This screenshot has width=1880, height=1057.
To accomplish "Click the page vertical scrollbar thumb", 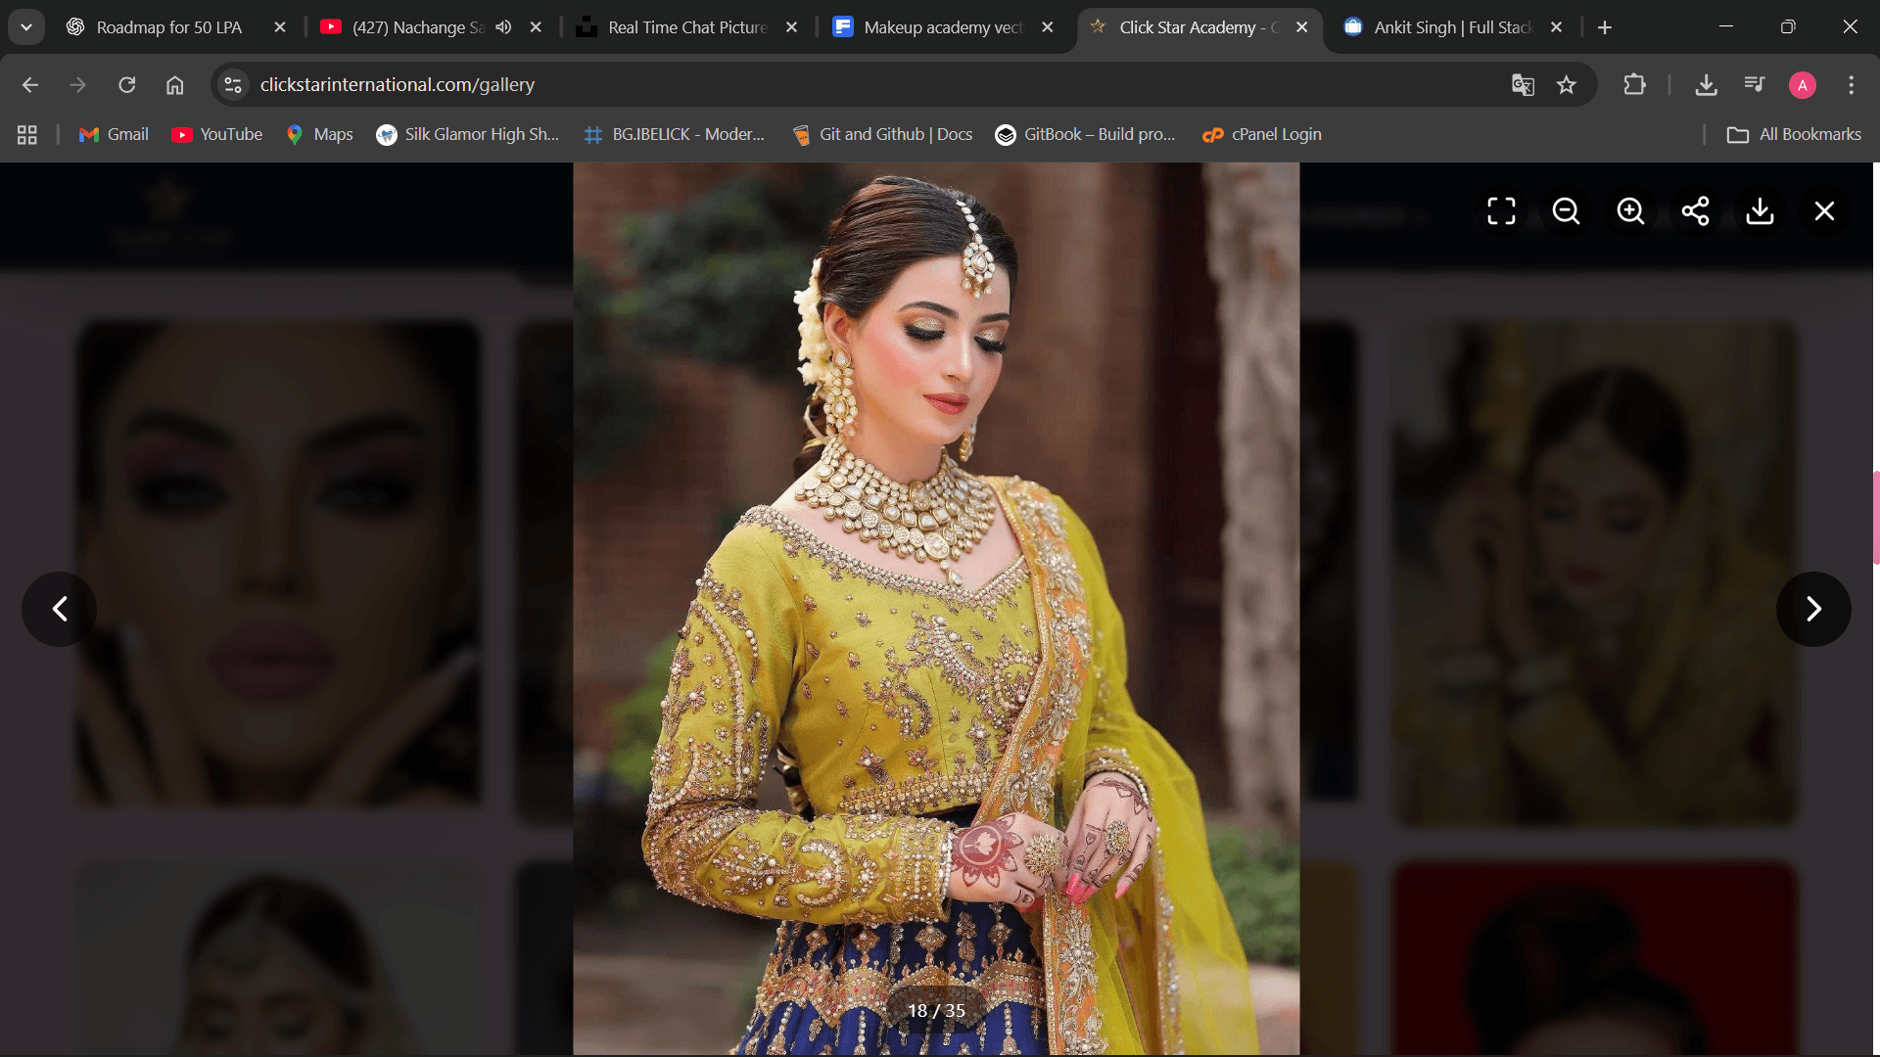I will (1876, 518).
